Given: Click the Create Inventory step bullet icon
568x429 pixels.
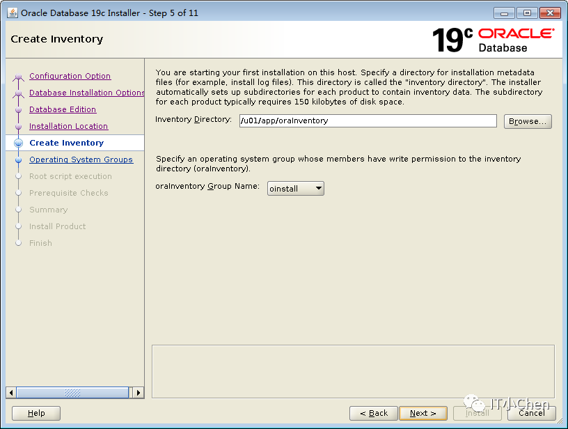Looking at the screenshot, I should tap(19, 143).
